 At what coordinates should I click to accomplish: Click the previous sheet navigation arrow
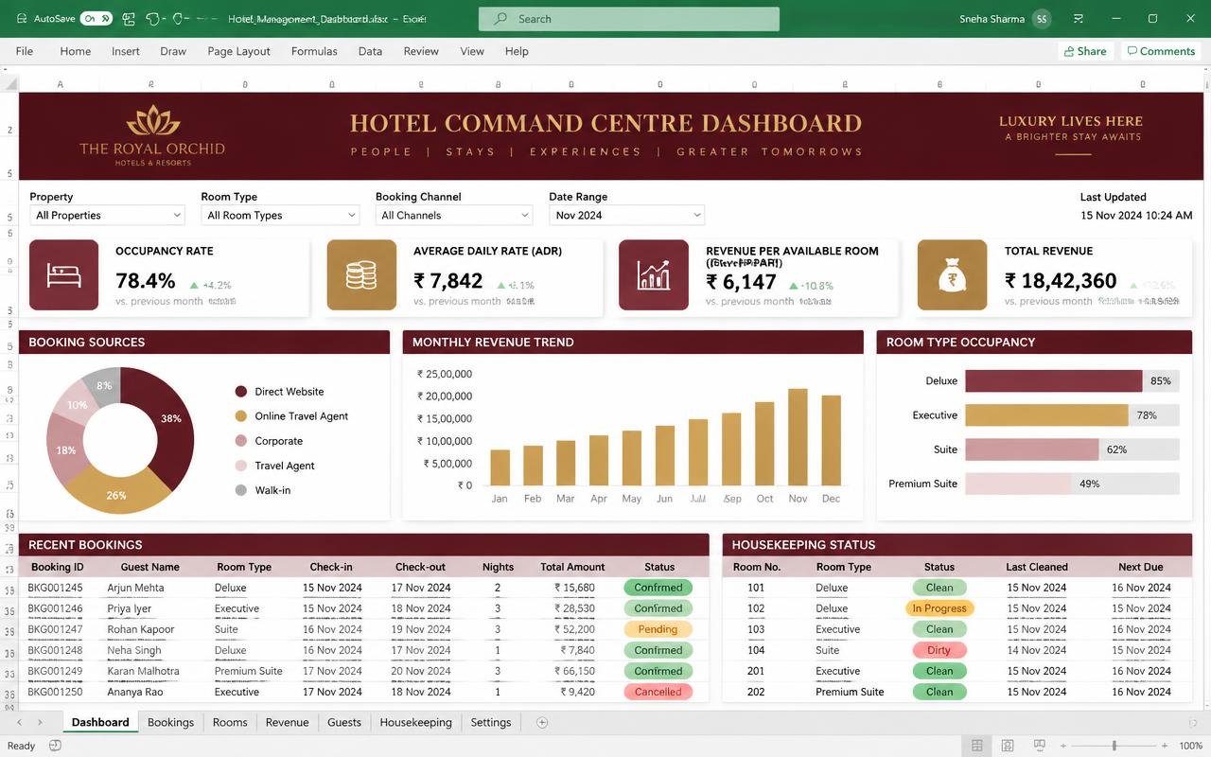19,722
